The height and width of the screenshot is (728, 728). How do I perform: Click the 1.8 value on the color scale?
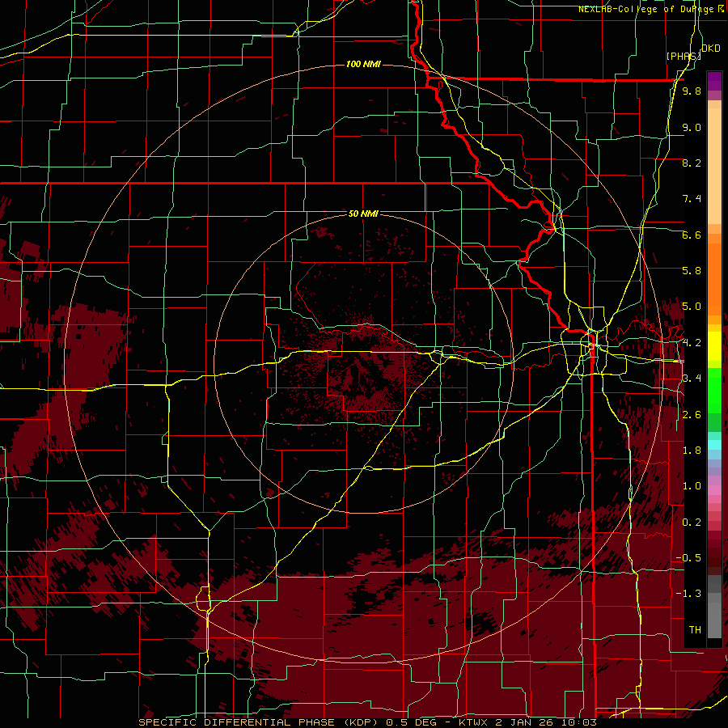point(692,451)
